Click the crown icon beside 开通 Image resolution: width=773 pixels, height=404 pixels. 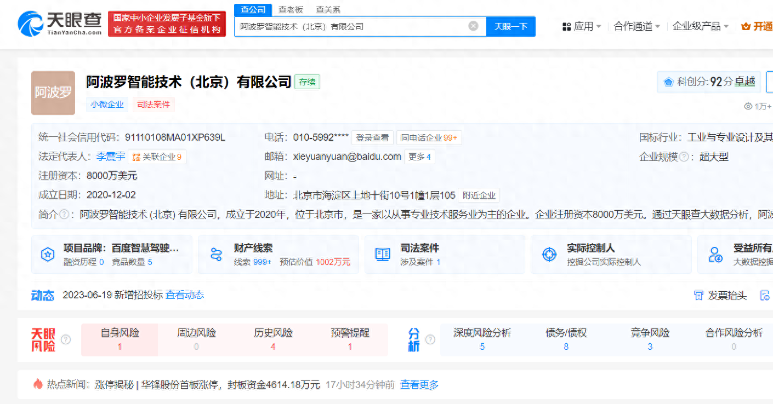click(746, 26)
